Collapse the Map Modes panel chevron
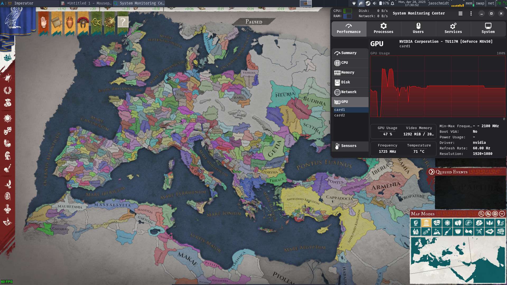 coord(502,214)
